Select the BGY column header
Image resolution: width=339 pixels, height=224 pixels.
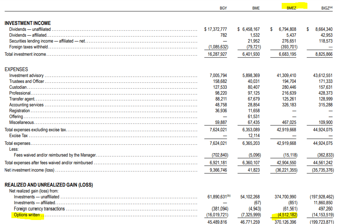point(223,8)
